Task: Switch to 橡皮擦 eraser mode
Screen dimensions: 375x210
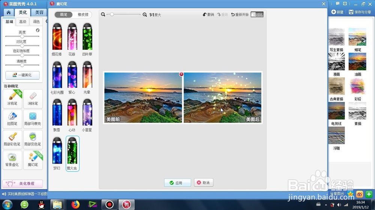Action: tap(83, 15)
